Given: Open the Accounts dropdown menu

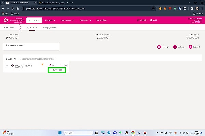Looking at the screenshot, I should 34,20.
